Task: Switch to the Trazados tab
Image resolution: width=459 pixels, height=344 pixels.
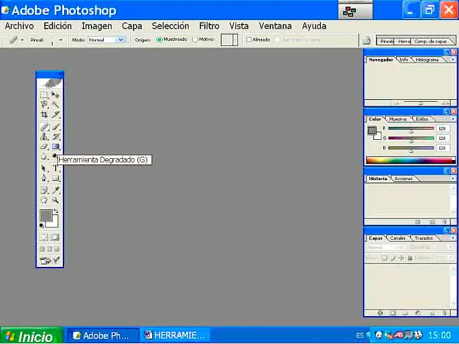Action: point(423,238)
